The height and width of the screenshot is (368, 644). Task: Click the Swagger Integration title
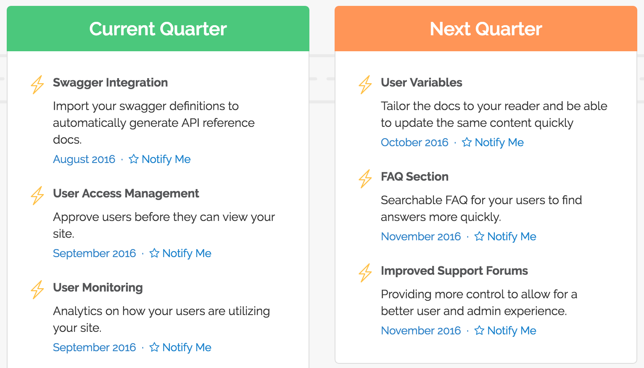coord(111,83)
